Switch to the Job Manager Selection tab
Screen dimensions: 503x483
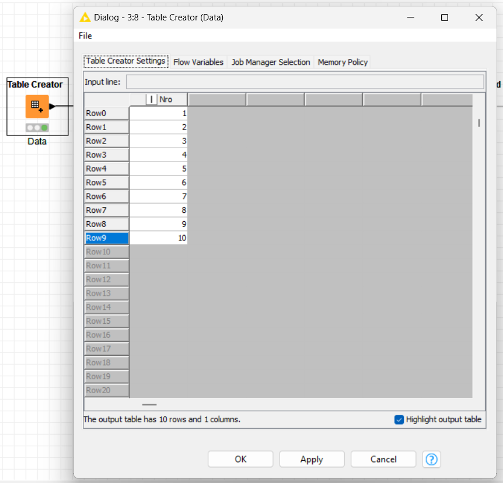(x=270, y=62)
